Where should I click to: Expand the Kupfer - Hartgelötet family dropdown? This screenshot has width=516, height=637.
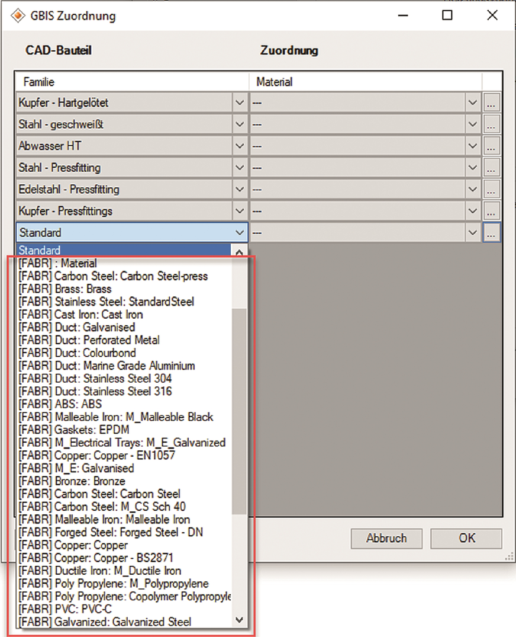click(x=240, y=103)
